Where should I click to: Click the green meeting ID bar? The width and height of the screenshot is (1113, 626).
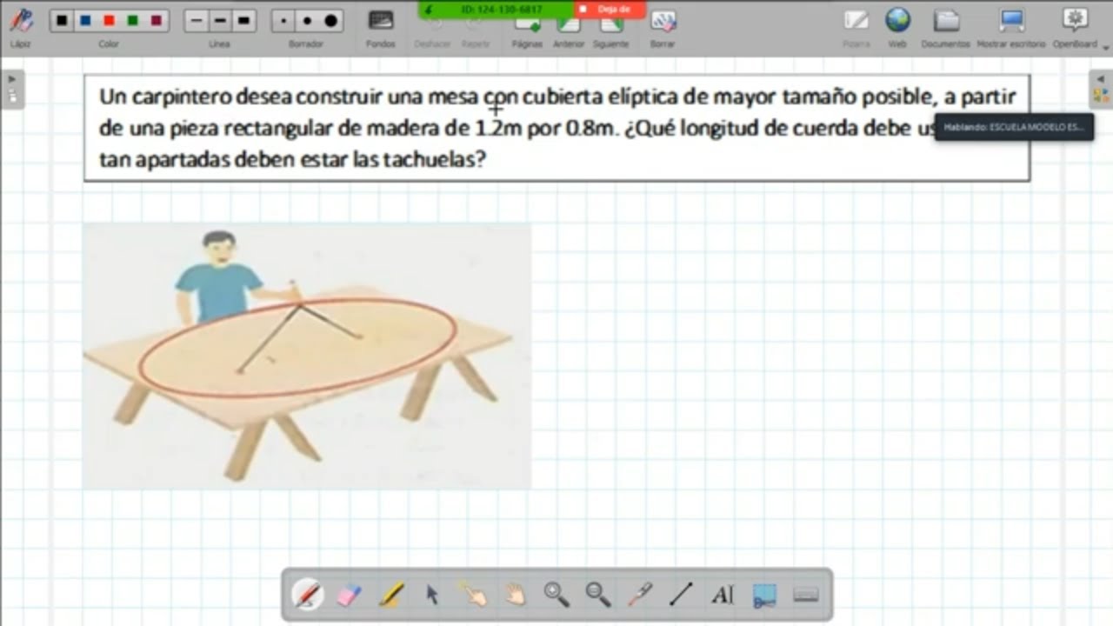[x=497, y=10]
